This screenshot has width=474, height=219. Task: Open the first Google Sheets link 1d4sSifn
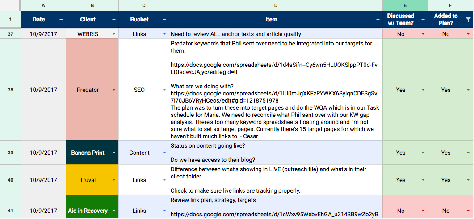[274, 69]
